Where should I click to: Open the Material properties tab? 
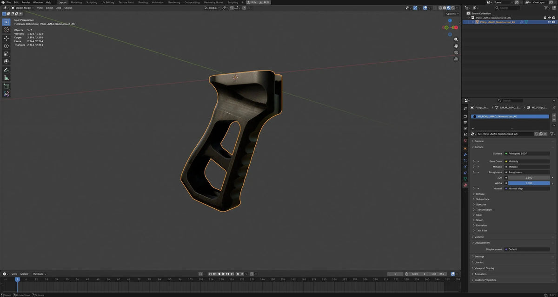pyautogui.click(x=465, y=185)
